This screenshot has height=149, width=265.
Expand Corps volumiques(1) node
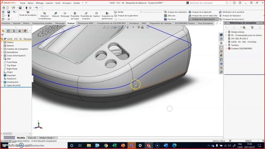pyautogui.click(x=2, y=55)
